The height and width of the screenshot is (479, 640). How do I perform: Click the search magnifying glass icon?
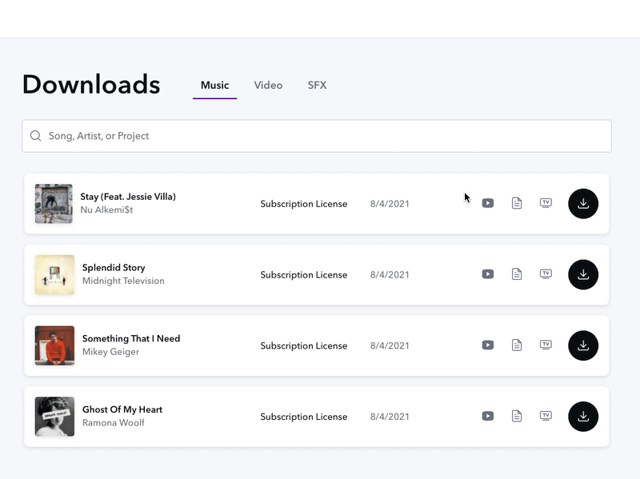[35, 136]
